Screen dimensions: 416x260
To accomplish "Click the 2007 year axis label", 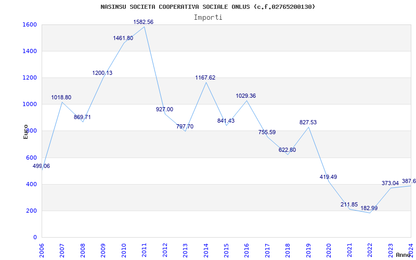I will (62, 250).
